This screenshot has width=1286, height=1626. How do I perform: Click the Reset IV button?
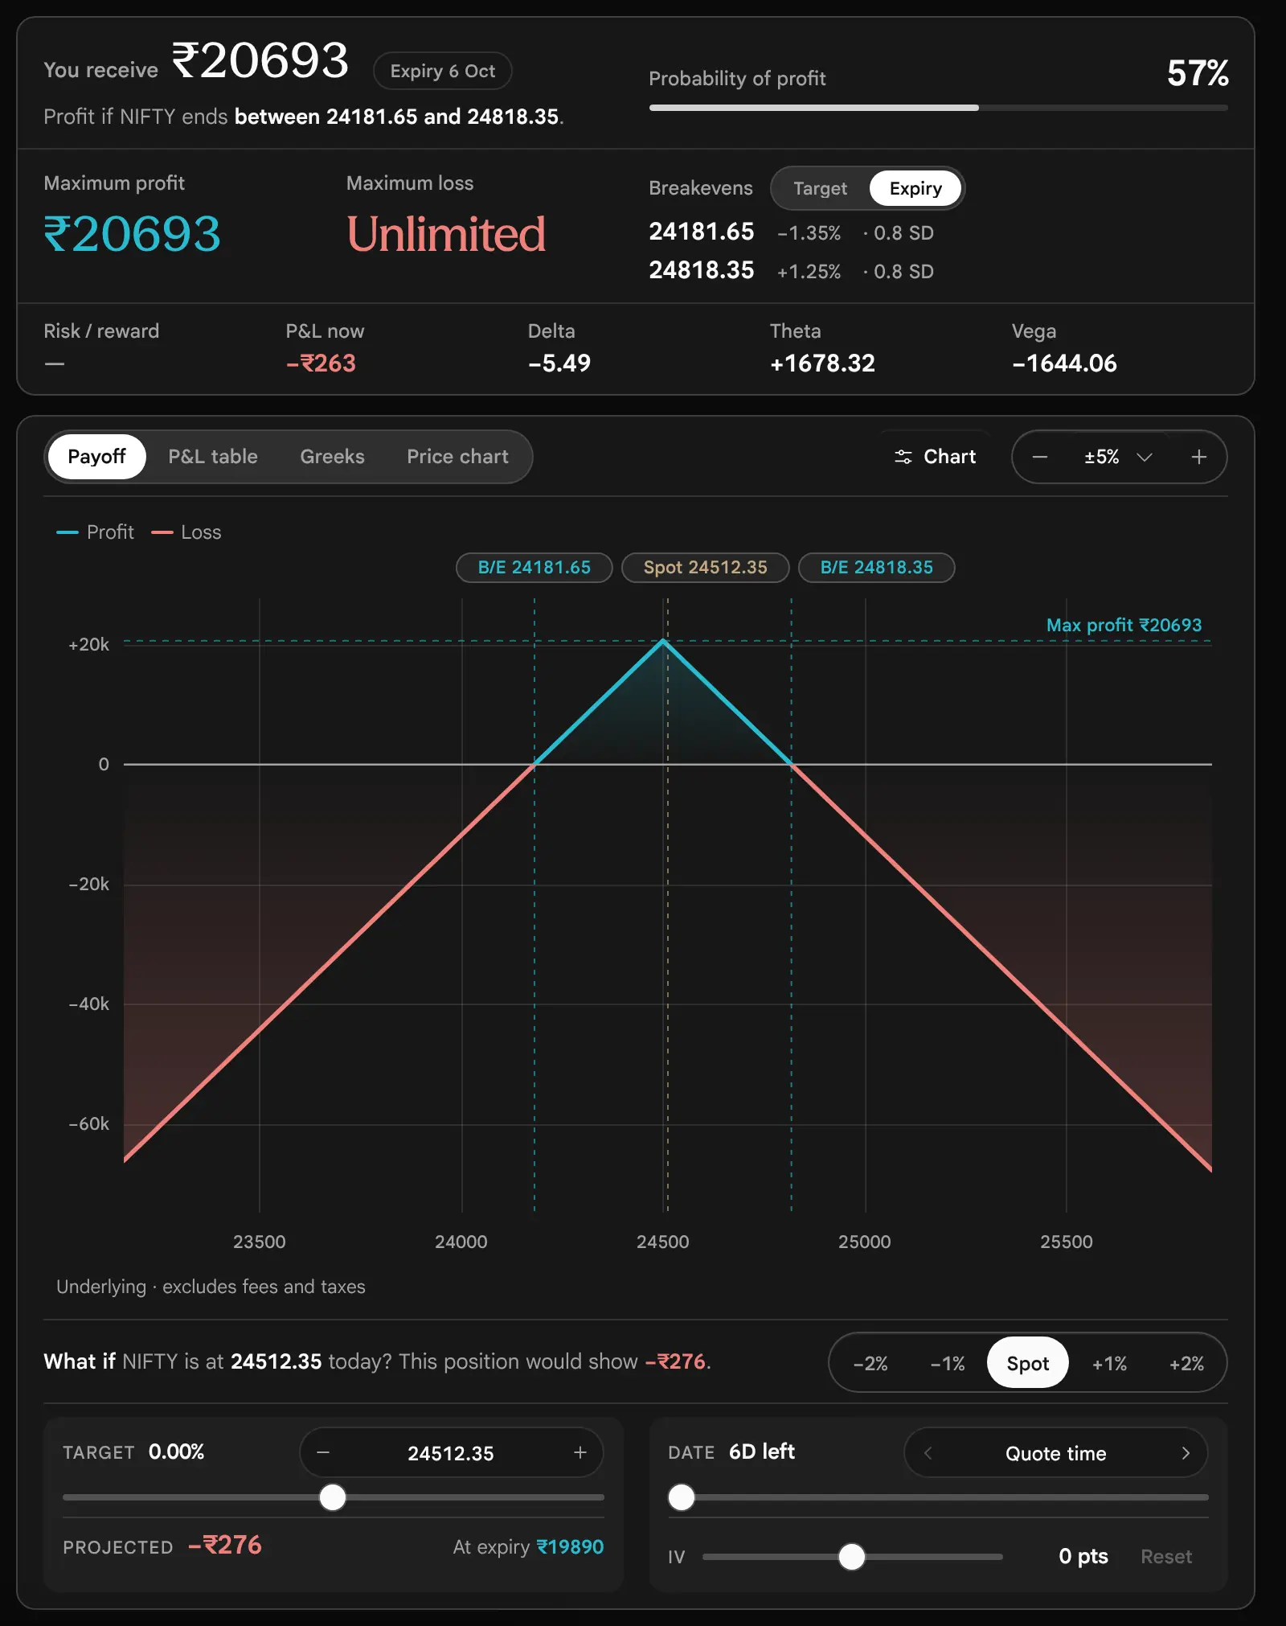pos(1166,1556)
